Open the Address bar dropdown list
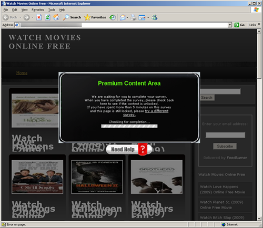This screenshot has height=228, width=263. [230, 25]
